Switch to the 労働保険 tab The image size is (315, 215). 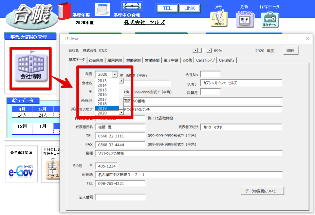pyautogui.click(x=133, y=60)
